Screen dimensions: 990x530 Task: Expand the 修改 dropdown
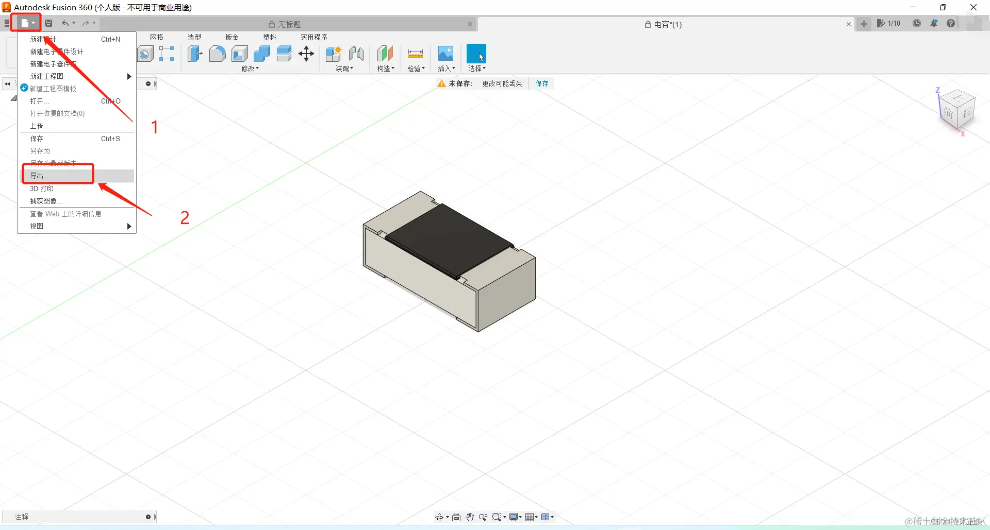pyautogui.click(x=250, y=69)
